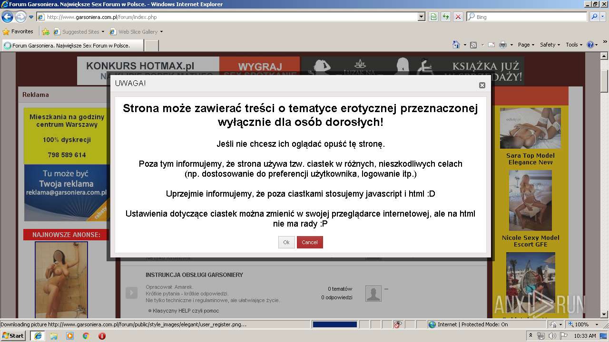Click the Home icon in command bar
609x342 pixels.
pyautogui.click(x=456, y=45)
